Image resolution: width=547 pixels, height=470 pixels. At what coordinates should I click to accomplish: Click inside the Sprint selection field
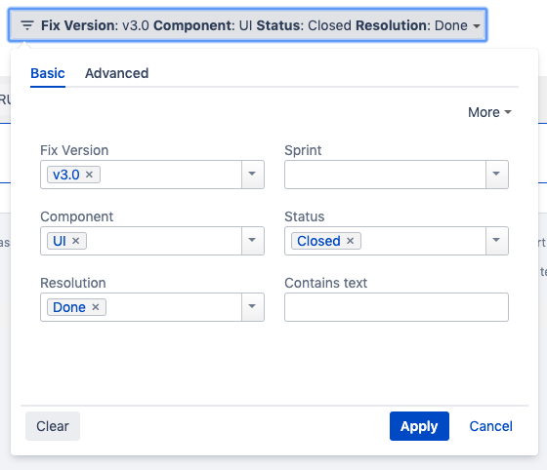click(x=385, y=175)
